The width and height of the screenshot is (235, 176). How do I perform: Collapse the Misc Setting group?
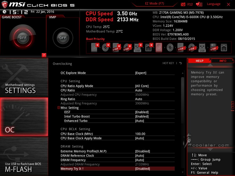[59, 108]
